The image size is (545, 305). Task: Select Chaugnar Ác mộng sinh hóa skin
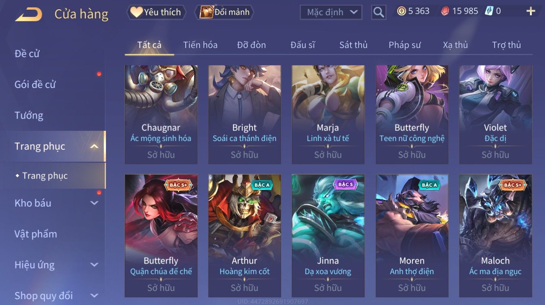click(x=161, y=115)
